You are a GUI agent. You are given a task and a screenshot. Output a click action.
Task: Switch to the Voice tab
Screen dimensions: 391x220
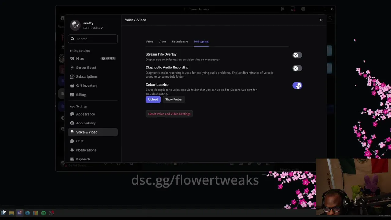[x=149, y=42]
